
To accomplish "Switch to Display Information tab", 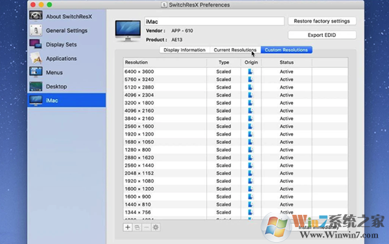I will tap(185, 50).
